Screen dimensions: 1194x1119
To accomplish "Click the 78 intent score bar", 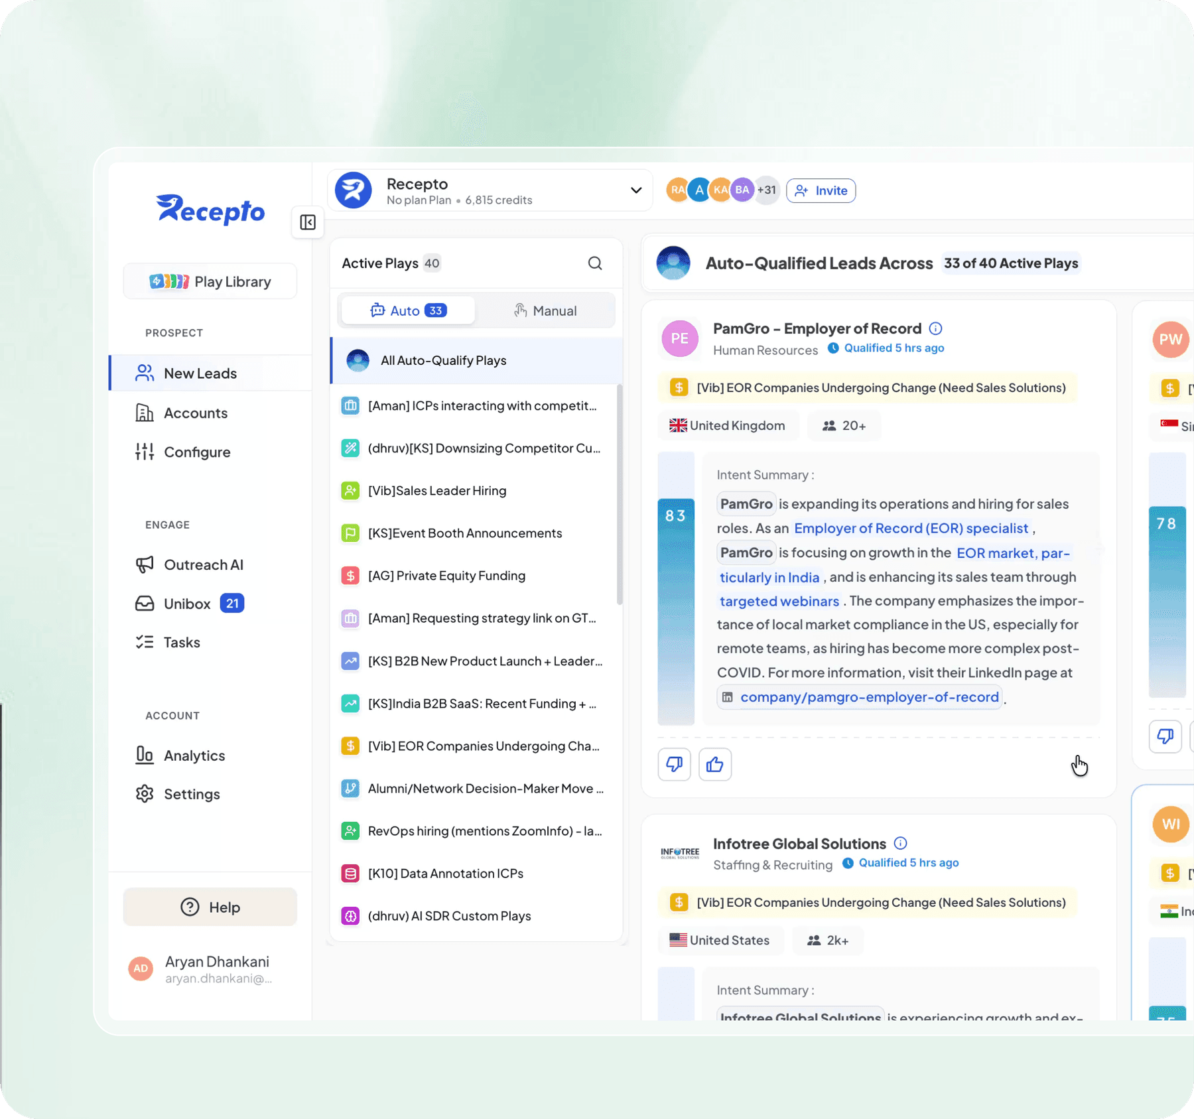I will 1167,602.
